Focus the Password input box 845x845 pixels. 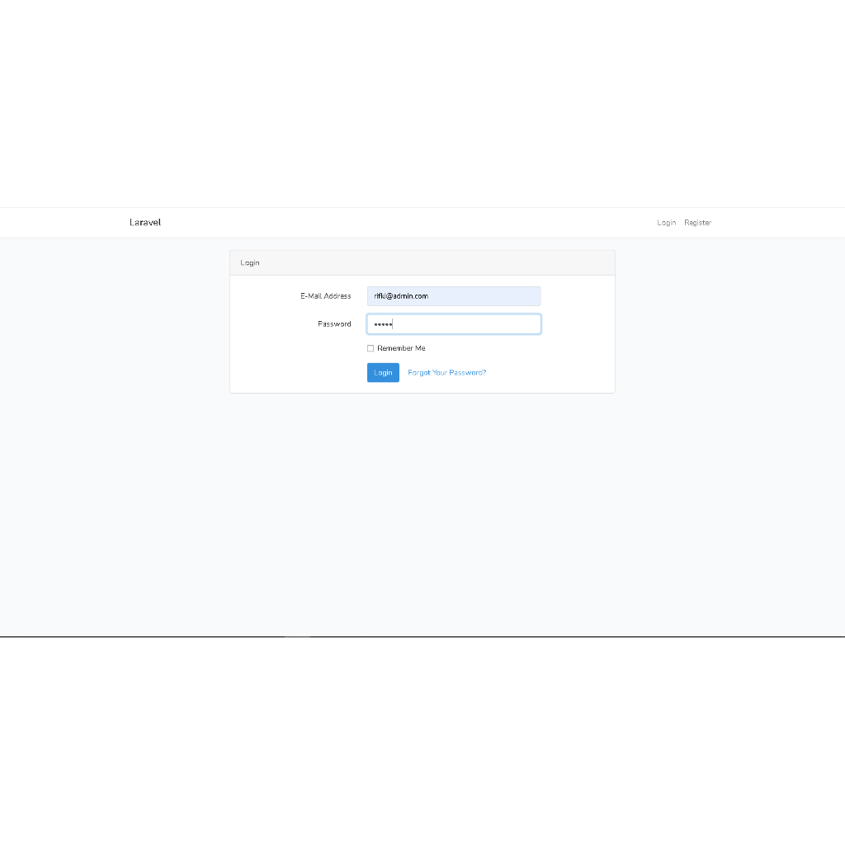click(x=454, y=323)
